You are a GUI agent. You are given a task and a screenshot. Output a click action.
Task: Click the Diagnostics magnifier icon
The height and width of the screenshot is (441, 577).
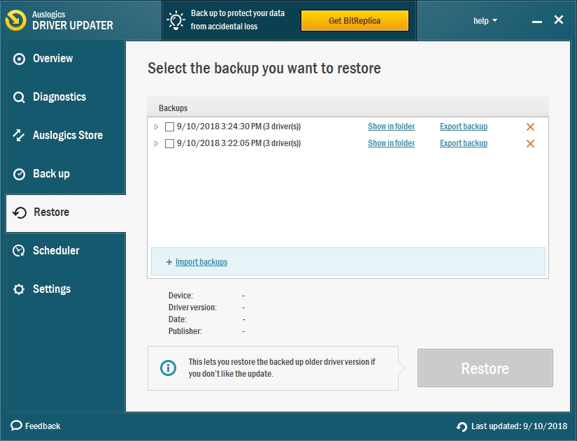pyautogui.click(x=20, y=98)
